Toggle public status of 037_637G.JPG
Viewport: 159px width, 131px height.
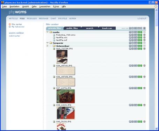[141, 88]
